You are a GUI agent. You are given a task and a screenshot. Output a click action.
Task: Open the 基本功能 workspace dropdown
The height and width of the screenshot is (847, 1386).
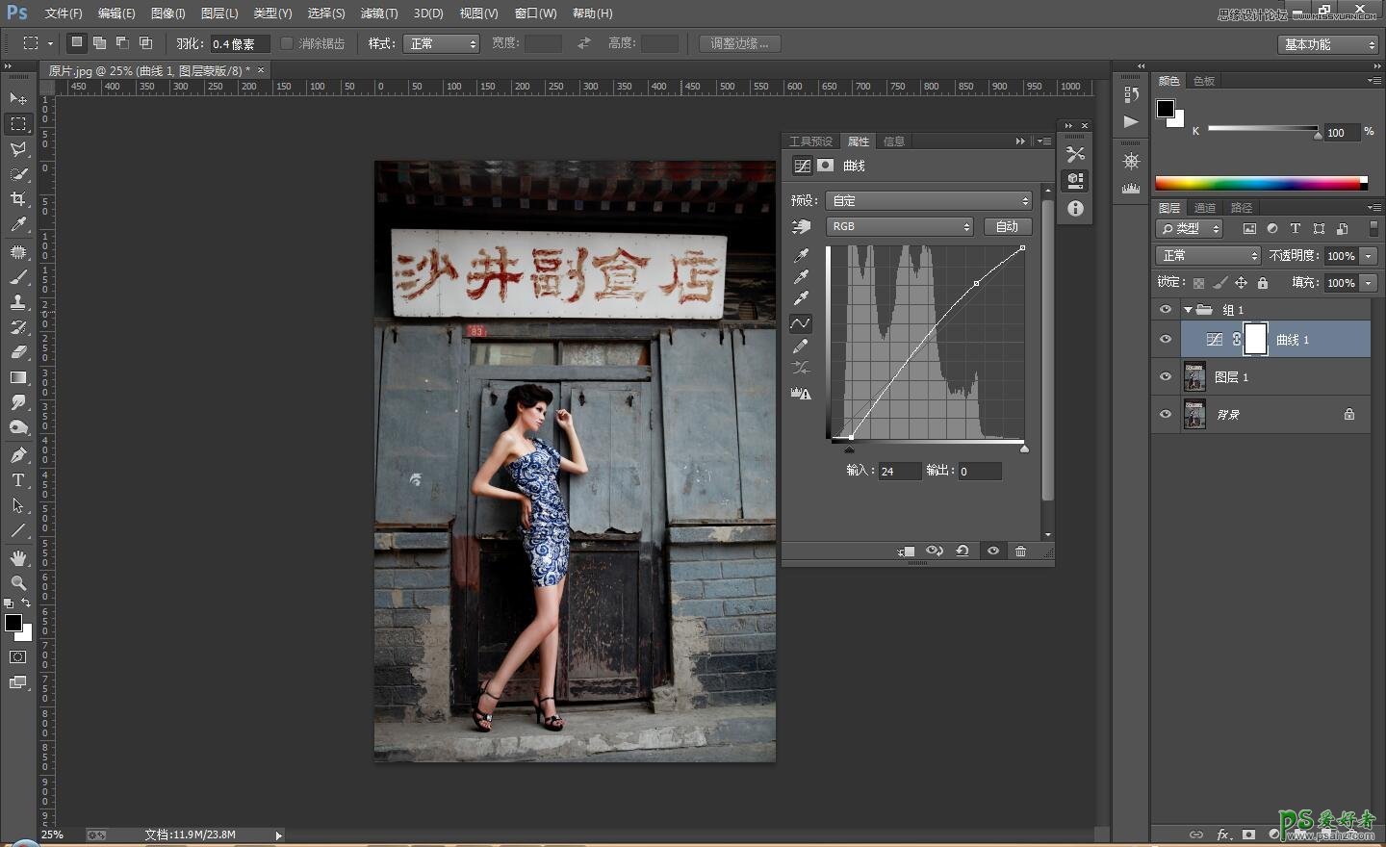point(1329,44)
